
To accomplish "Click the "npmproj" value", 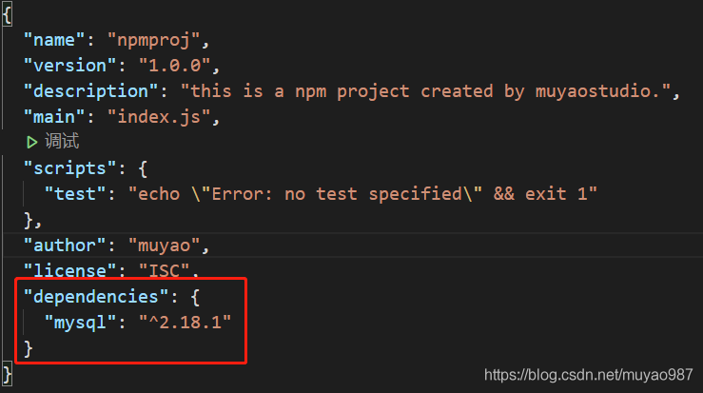I will pyautogui.click(x=153, y=40).
